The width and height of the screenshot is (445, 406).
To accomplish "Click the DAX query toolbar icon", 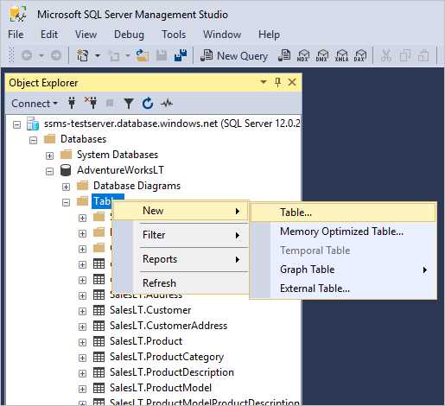I will (360, 55).
